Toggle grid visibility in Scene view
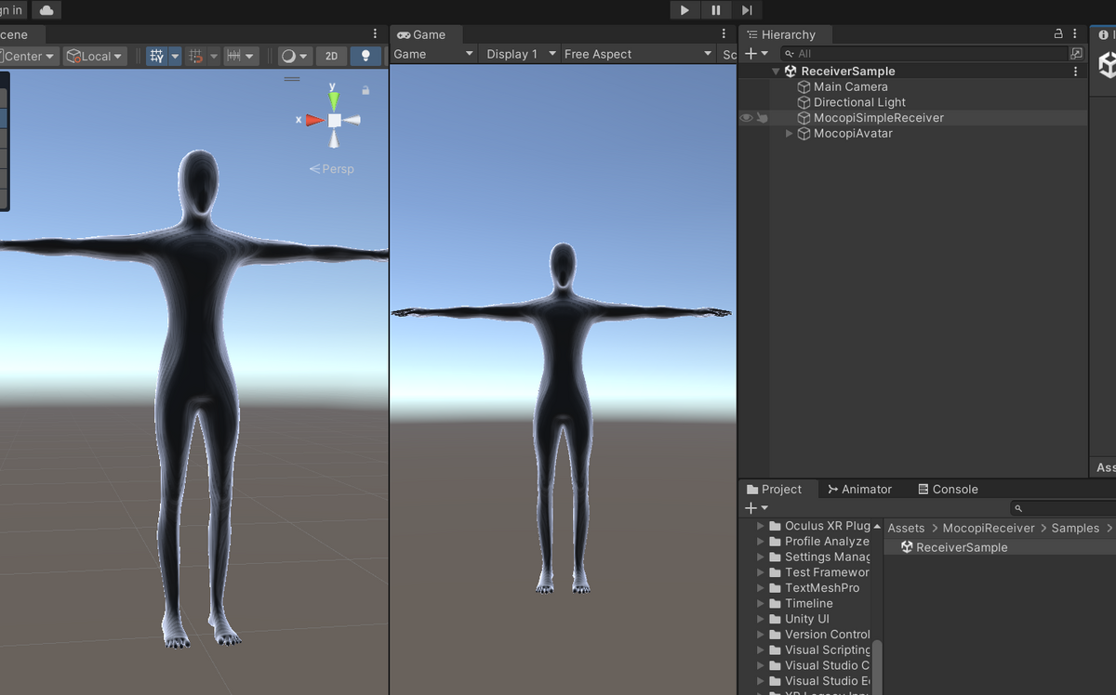1116x695 pixels. pyautogui.click(x=157, y=56)
